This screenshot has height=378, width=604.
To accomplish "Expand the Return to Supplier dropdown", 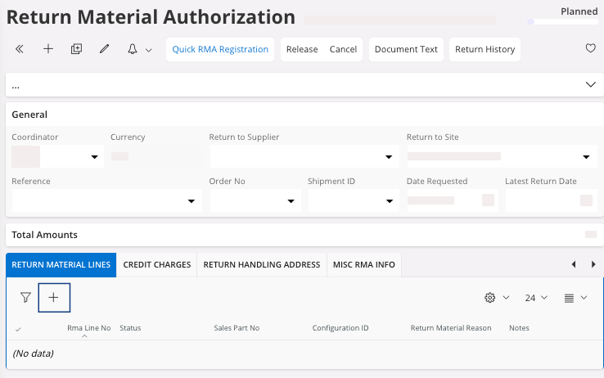I will tap(389, 156).
